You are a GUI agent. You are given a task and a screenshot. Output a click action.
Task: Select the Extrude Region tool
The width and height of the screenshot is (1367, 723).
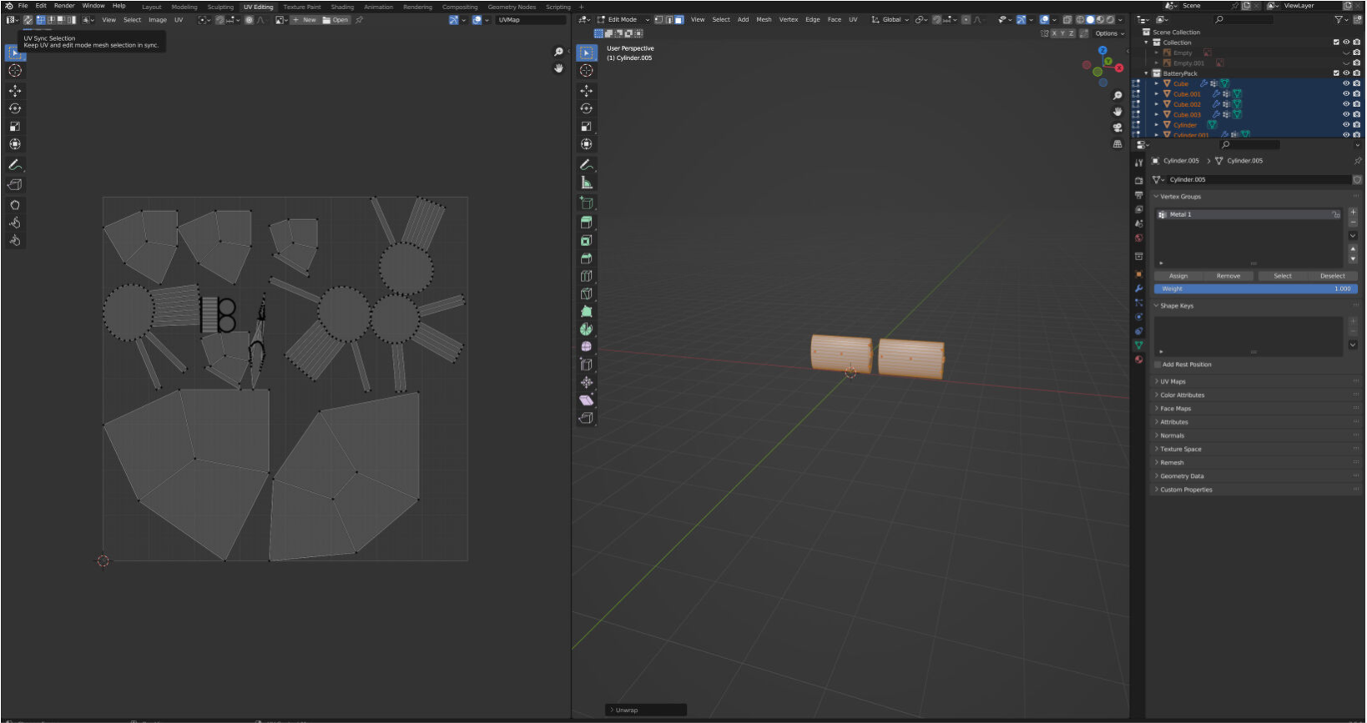pos(587,223)
